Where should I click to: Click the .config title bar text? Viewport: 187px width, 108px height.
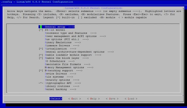37,2
